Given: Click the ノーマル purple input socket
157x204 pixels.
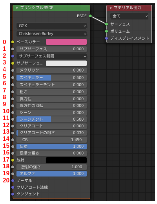Looking at the screenshot, I should click(x=13, y=180).
